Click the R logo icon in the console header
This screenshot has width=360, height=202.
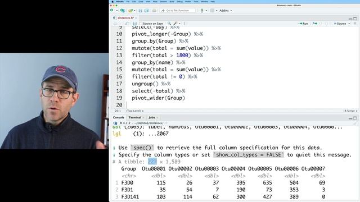[115, 123]
